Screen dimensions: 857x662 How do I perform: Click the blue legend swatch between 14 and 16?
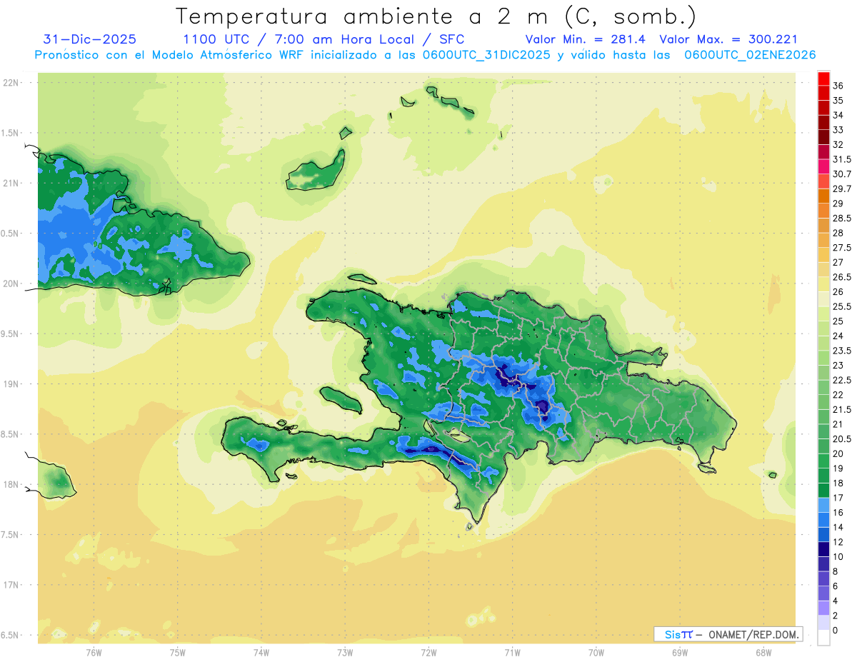pyautogui.click(x=823, y=520)
